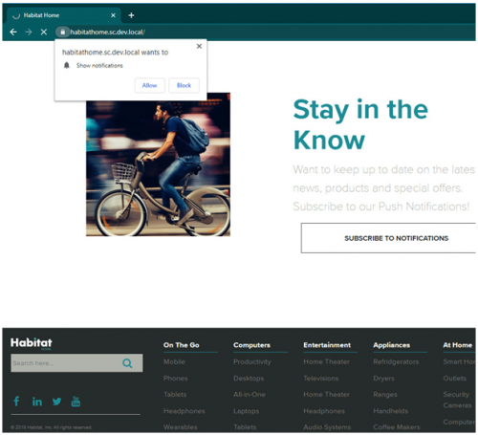Open the YouTube social icon
This screenshot has height=435, width=478.
[76, 402]
